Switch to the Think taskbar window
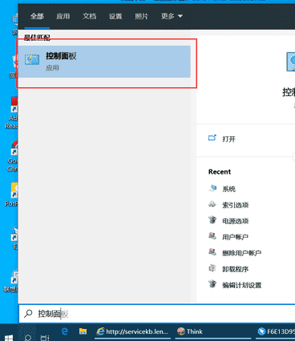 coord(213,331)
